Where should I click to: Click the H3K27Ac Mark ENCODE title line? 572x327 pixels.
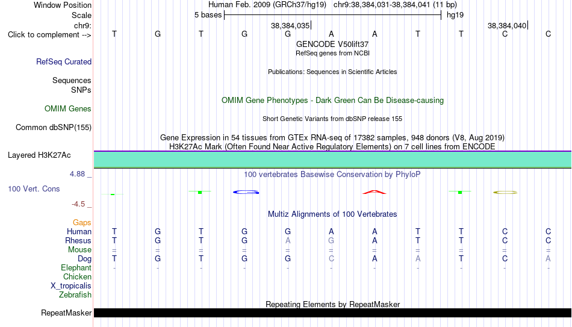click(x=332, y=147)
